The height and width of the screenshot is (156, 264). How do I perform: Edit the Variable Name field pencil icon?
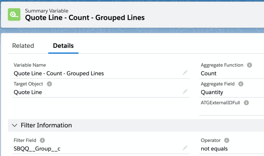tap(185, 73)
